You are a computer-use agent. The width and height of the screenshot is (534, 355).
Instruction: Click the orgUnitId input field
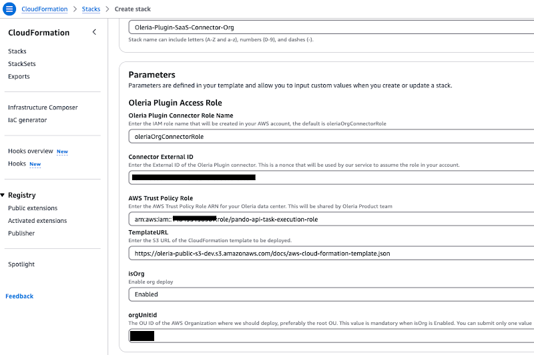pos(331,336)
